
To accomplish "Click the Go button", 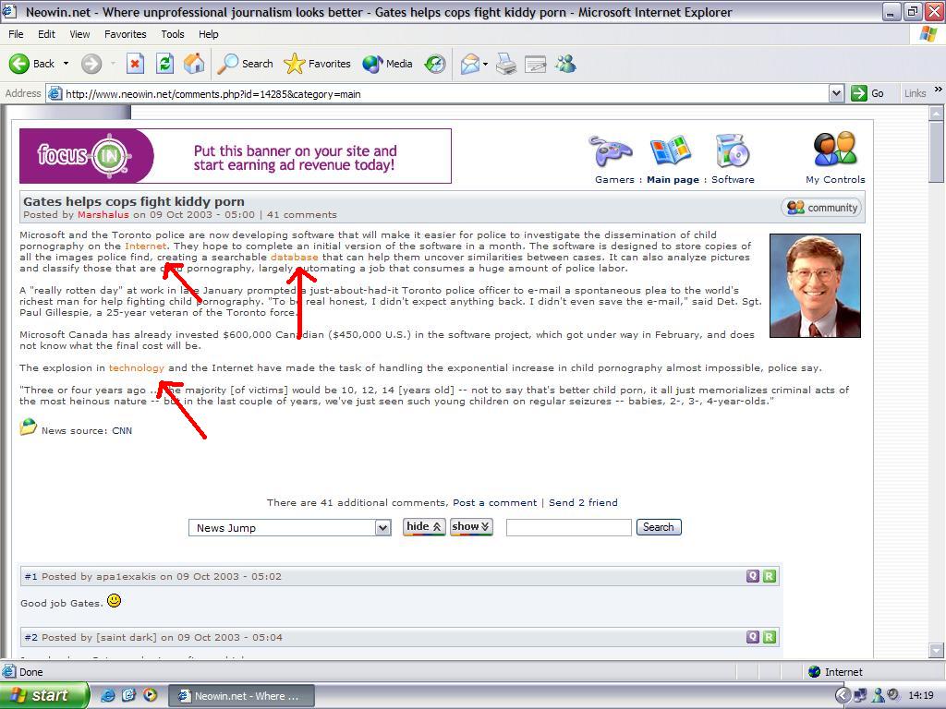I will point(867,93).
